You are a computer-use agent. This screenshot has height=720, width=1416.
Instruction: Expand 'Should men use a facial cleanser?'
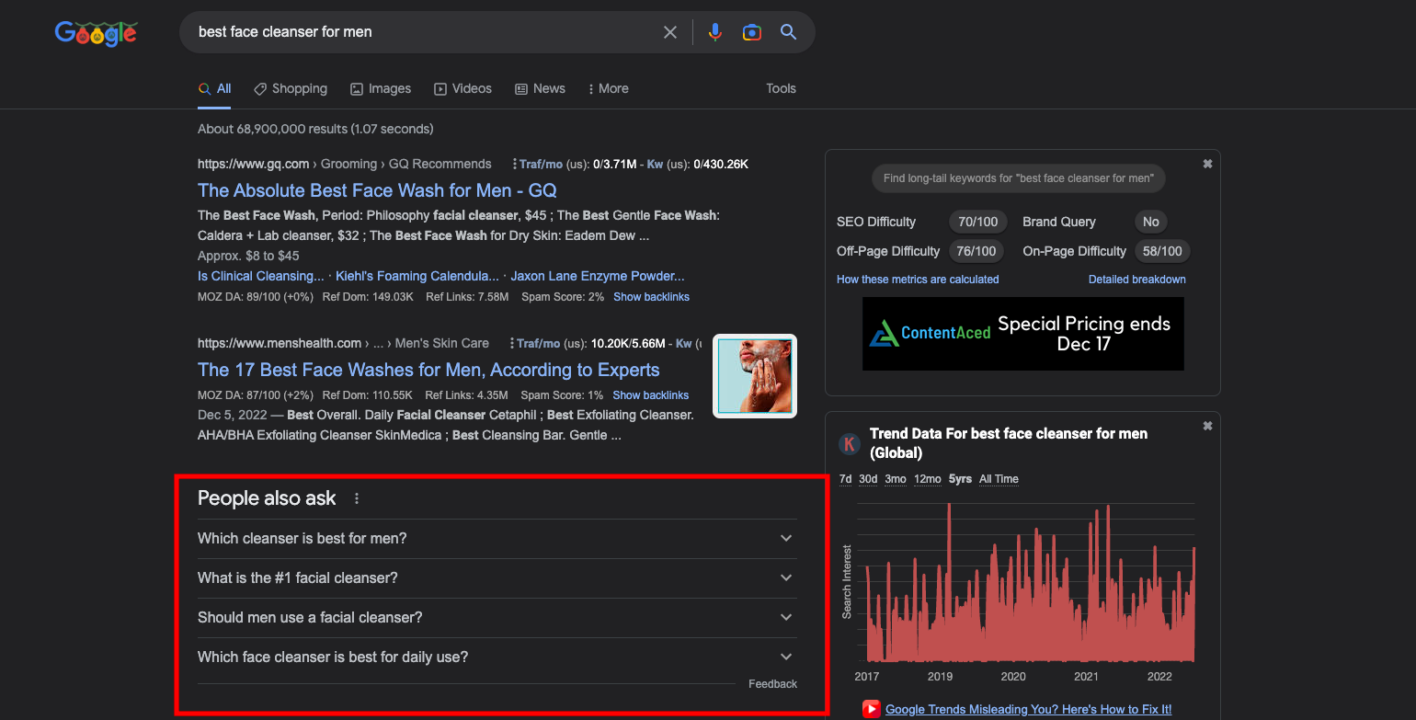(x=497, y=617)
